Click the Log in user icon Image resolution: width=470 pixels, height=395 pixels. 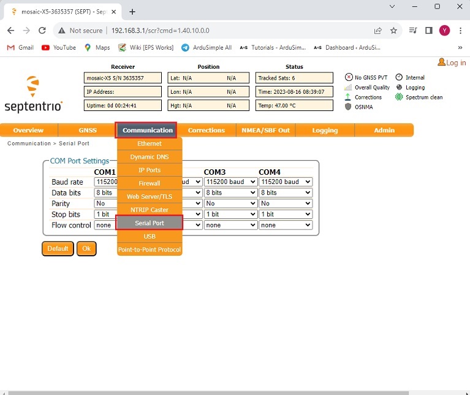441,62
